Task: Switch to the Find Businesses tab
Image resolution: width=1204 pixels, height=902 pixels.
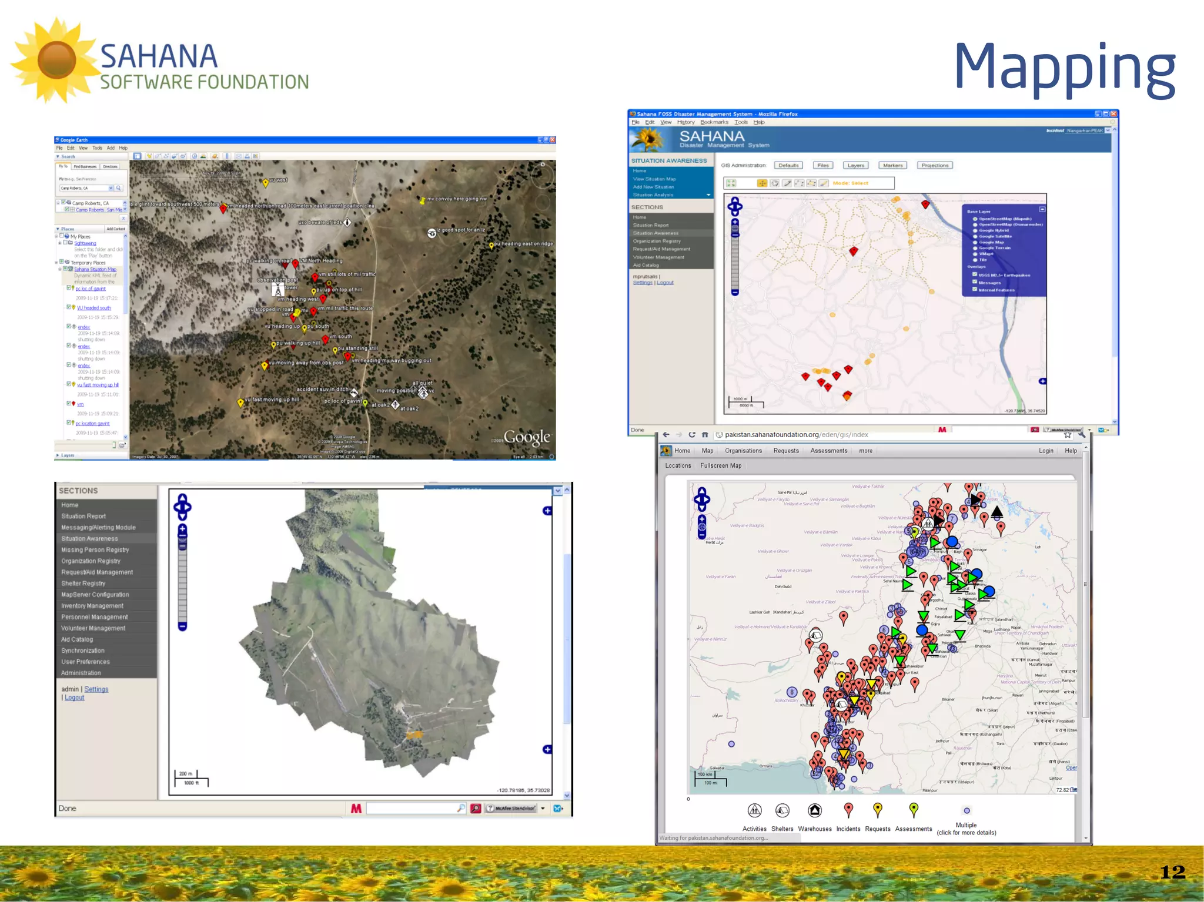Action: coord(85,166)
